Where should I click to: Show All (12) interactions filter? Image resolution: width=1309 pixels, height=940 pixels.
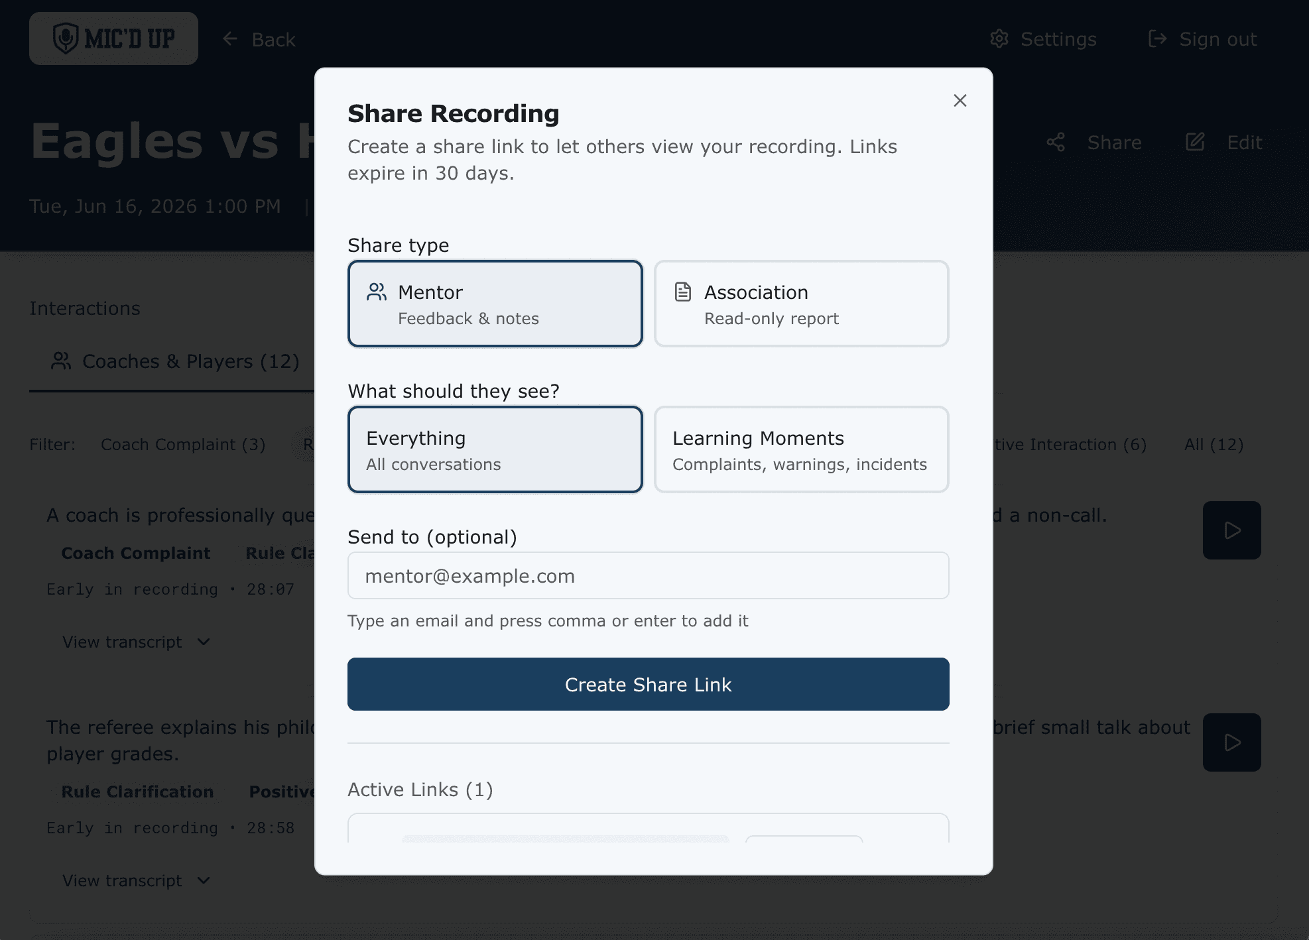pyautogui.click(x=1214, y=445)
